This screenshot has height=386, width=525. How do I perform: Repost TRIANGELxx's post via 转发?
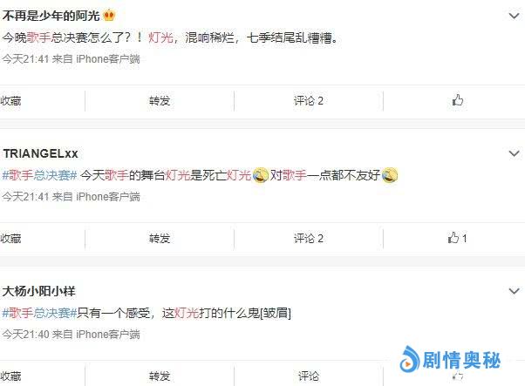click(x=160, y=239)
